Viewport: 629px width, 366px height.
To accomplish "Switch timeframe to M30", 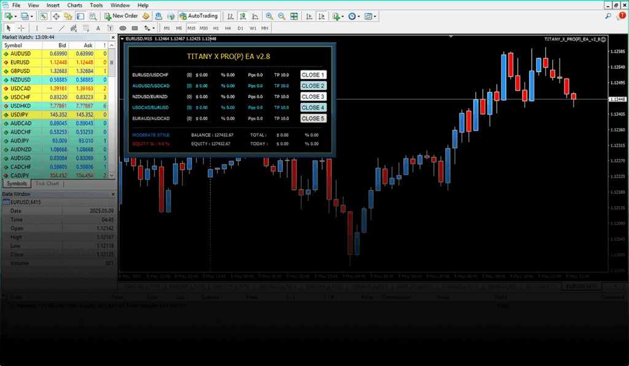I will click(204, 28).
